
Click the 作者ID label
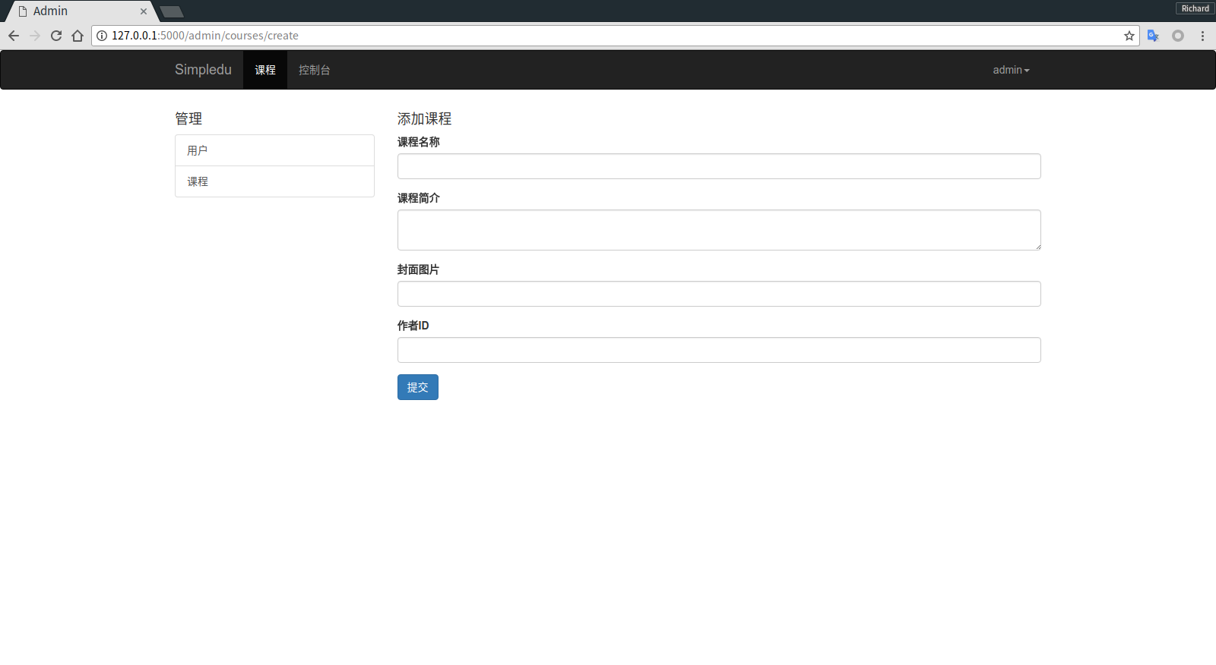pyautogui.click(x=413, y=326)
